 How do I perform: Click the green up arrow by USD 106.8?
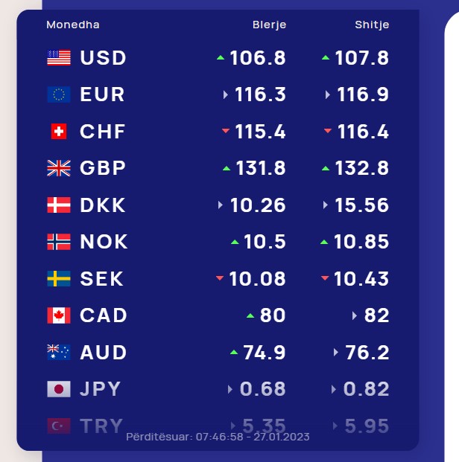[x=221, y=58]
